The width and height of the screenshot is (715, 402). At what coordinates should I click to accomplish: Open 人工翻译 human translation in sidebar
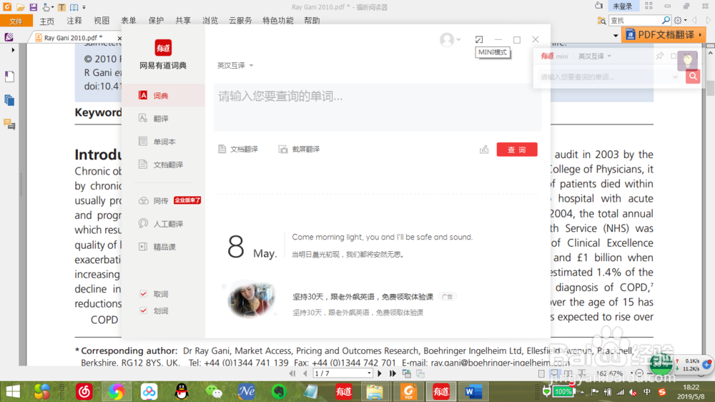(x=163, y=224)
